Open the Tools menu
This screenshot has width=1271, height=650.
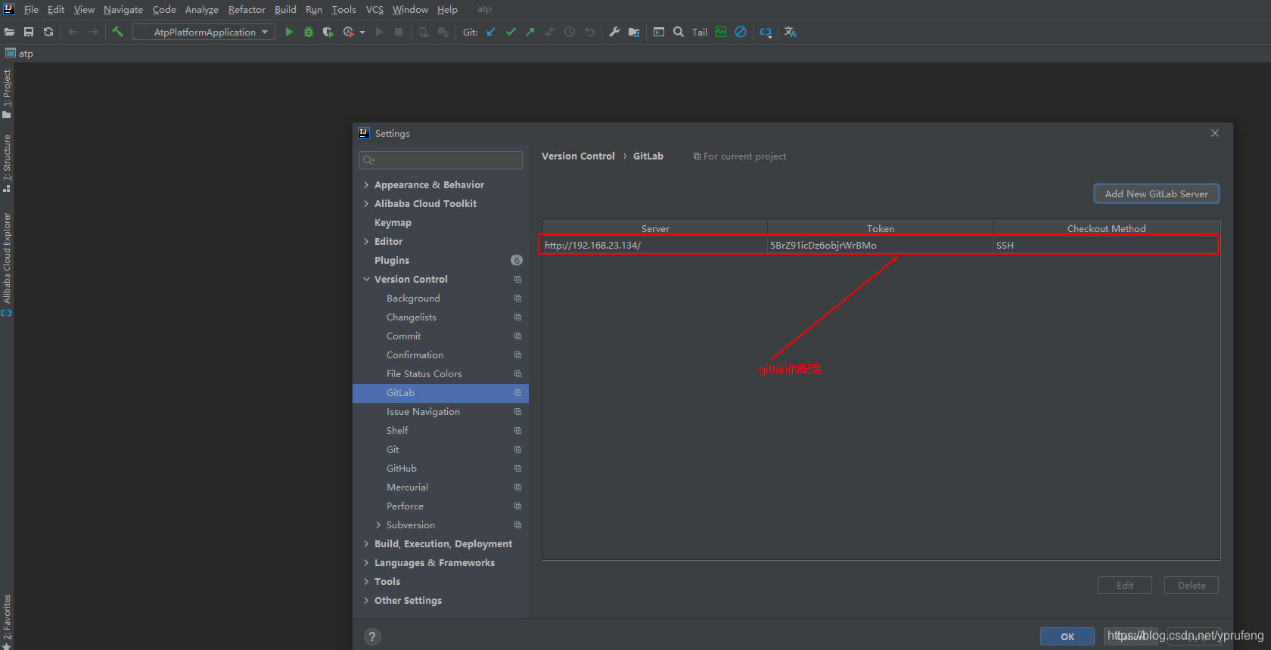tap(343, 9)
